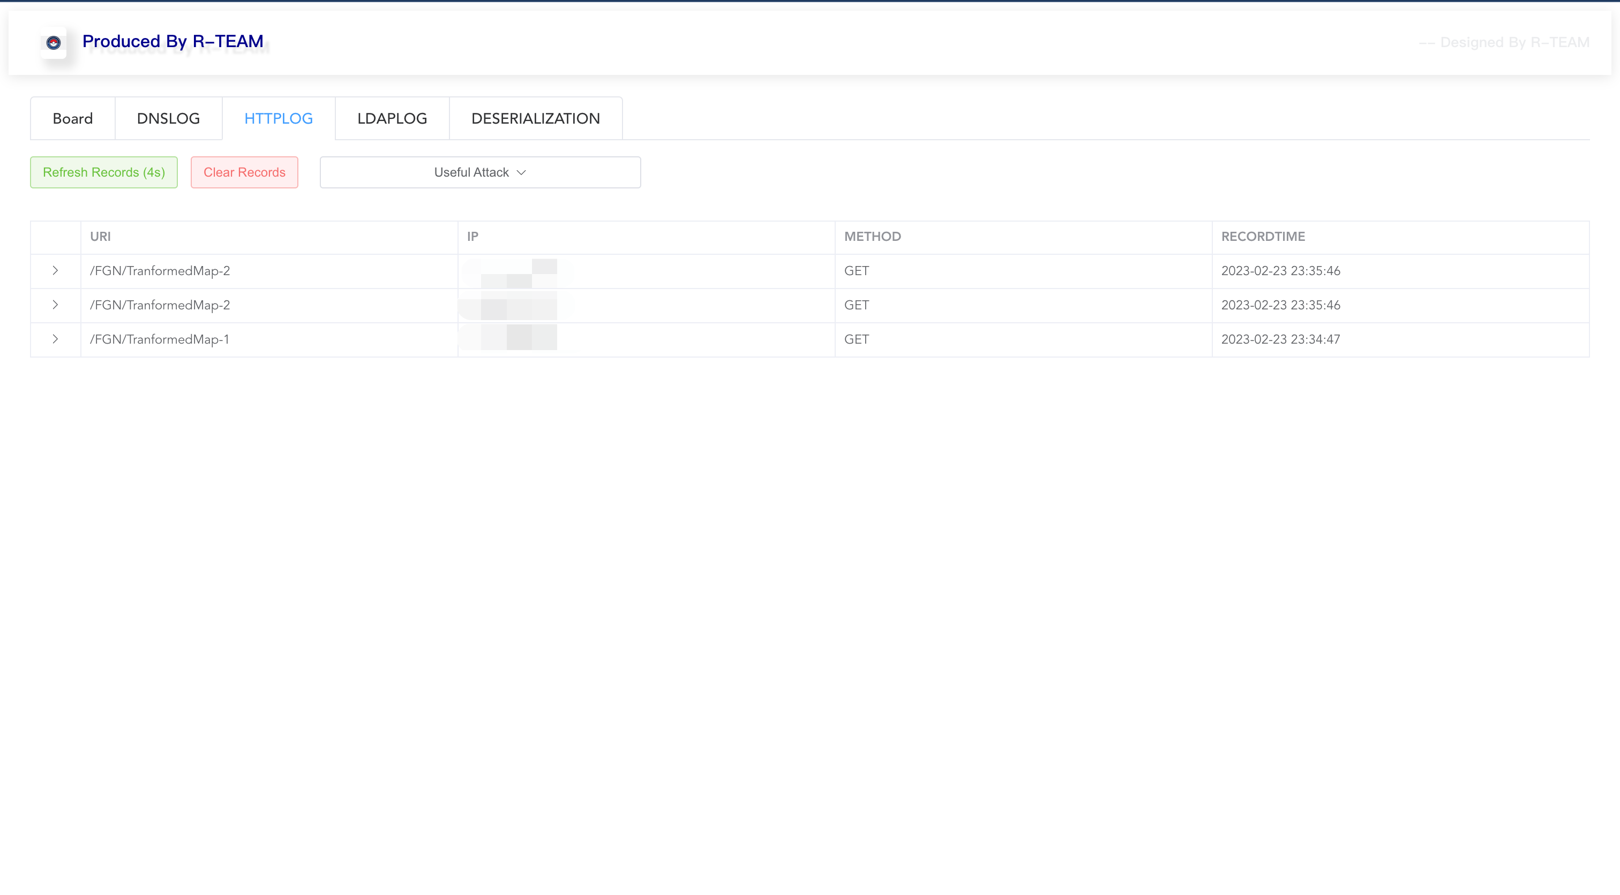
Task: Go to the LDAPLOG tab
Action: [393, 118]
